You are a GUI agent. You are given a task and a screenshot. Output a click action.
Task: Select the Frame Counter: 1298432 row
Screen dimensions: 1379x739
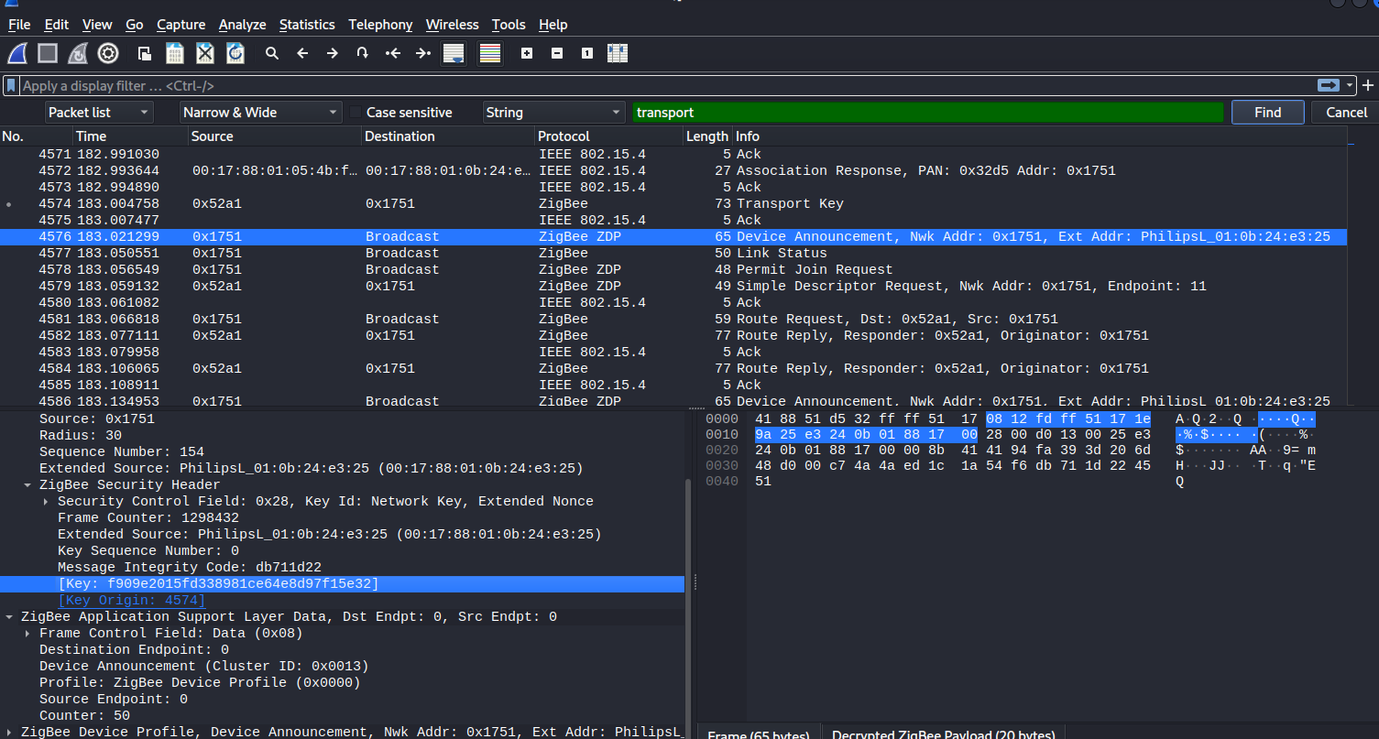pyautogui.click(x=343, y=518)
